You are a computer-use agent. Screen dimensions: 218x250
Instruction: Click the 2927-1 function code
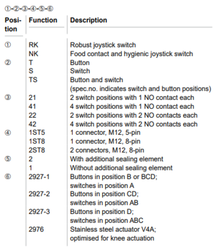39,177
